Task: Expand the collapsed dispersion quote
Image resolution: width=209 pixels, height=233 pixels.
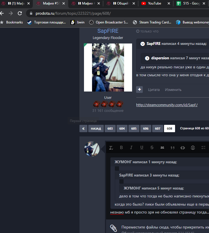Action: (147, 58)
